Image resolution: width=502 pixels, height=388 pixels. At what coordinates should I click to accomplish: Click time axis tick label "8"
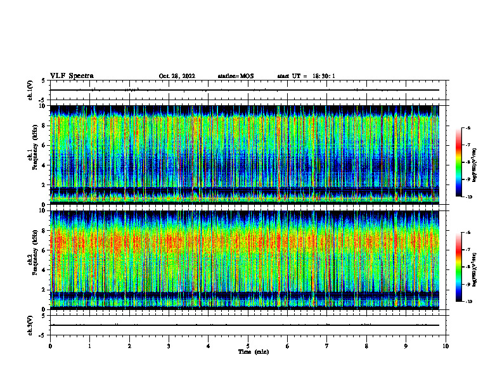click(x=366, y=346)
